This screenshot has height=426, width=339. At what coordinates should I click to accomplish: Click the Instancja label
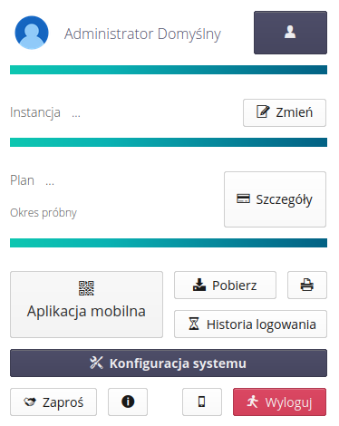pyautogui.click(x=35, y=112)
